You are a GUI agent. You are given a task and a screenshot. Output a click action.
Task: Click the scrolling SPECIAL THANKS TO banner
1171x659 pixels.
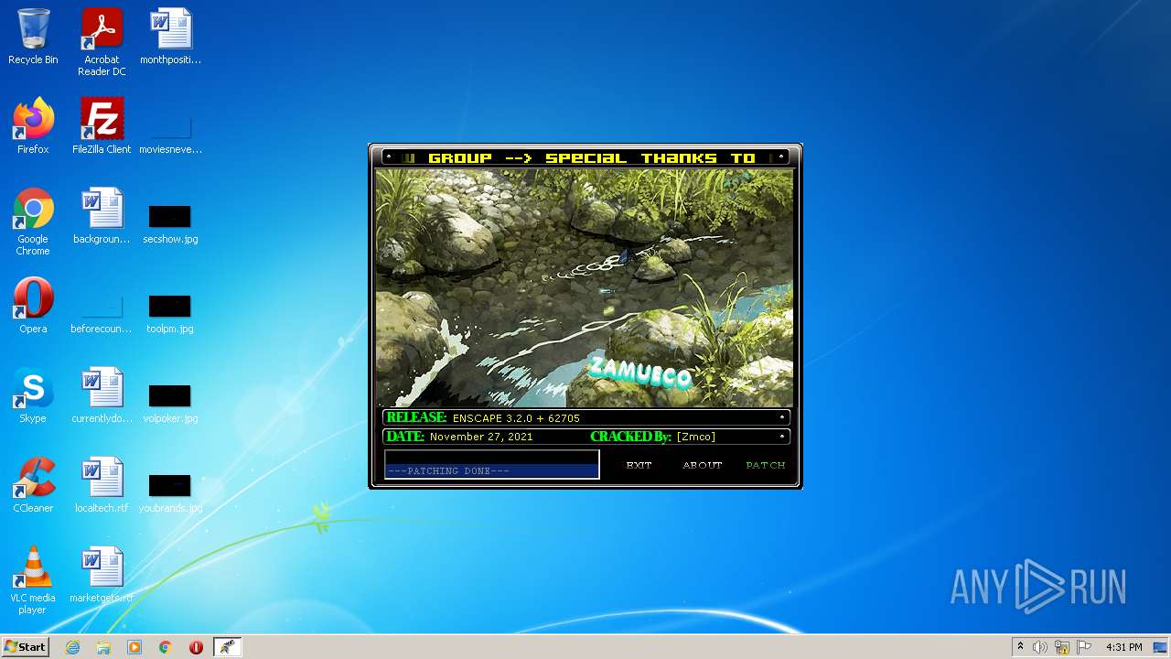585,157
